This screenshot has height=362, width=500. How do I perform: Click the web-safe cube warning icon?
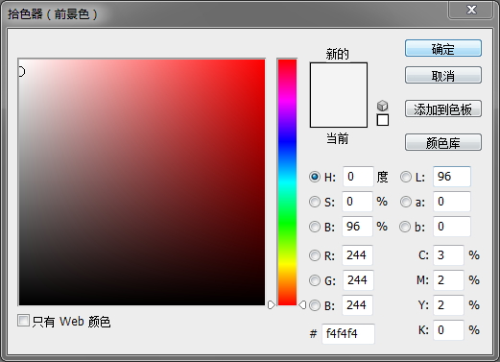[x=383, y=106]
